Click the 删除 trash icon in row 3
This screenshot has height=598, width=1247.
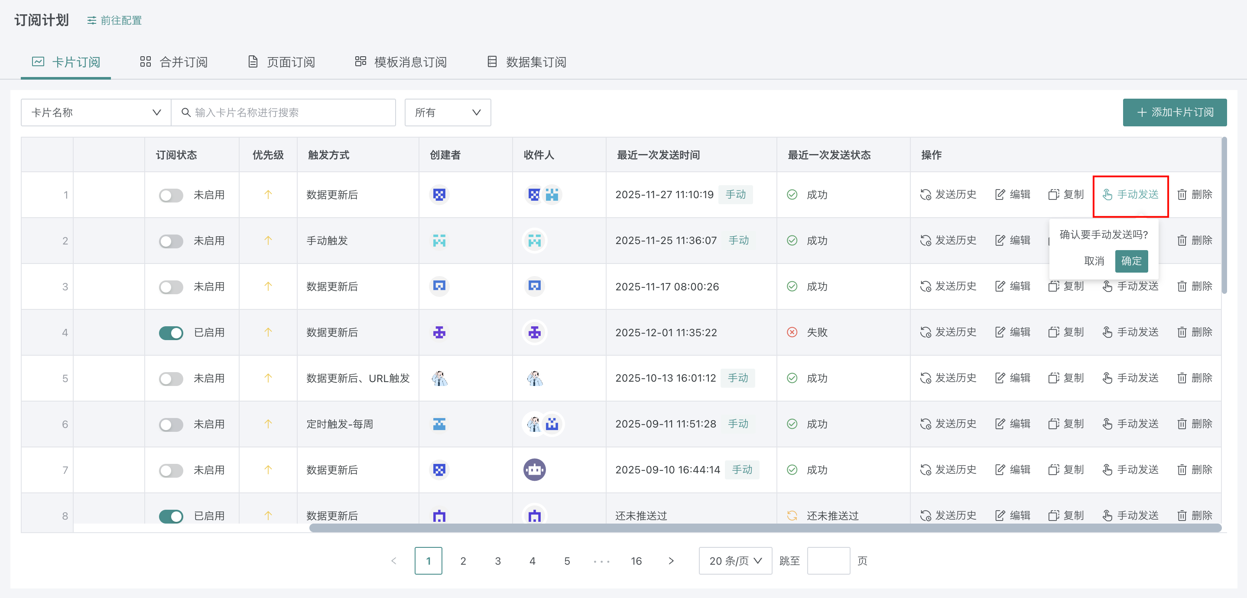coord(1182,287)
